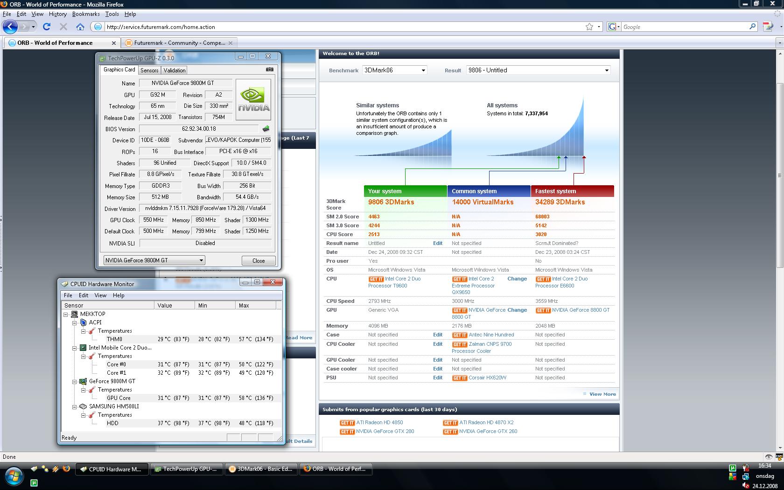Screen dimensions: 784x490
Task: Collapse the MEKKTOP tree node
Action: click(x=66, y=314)
